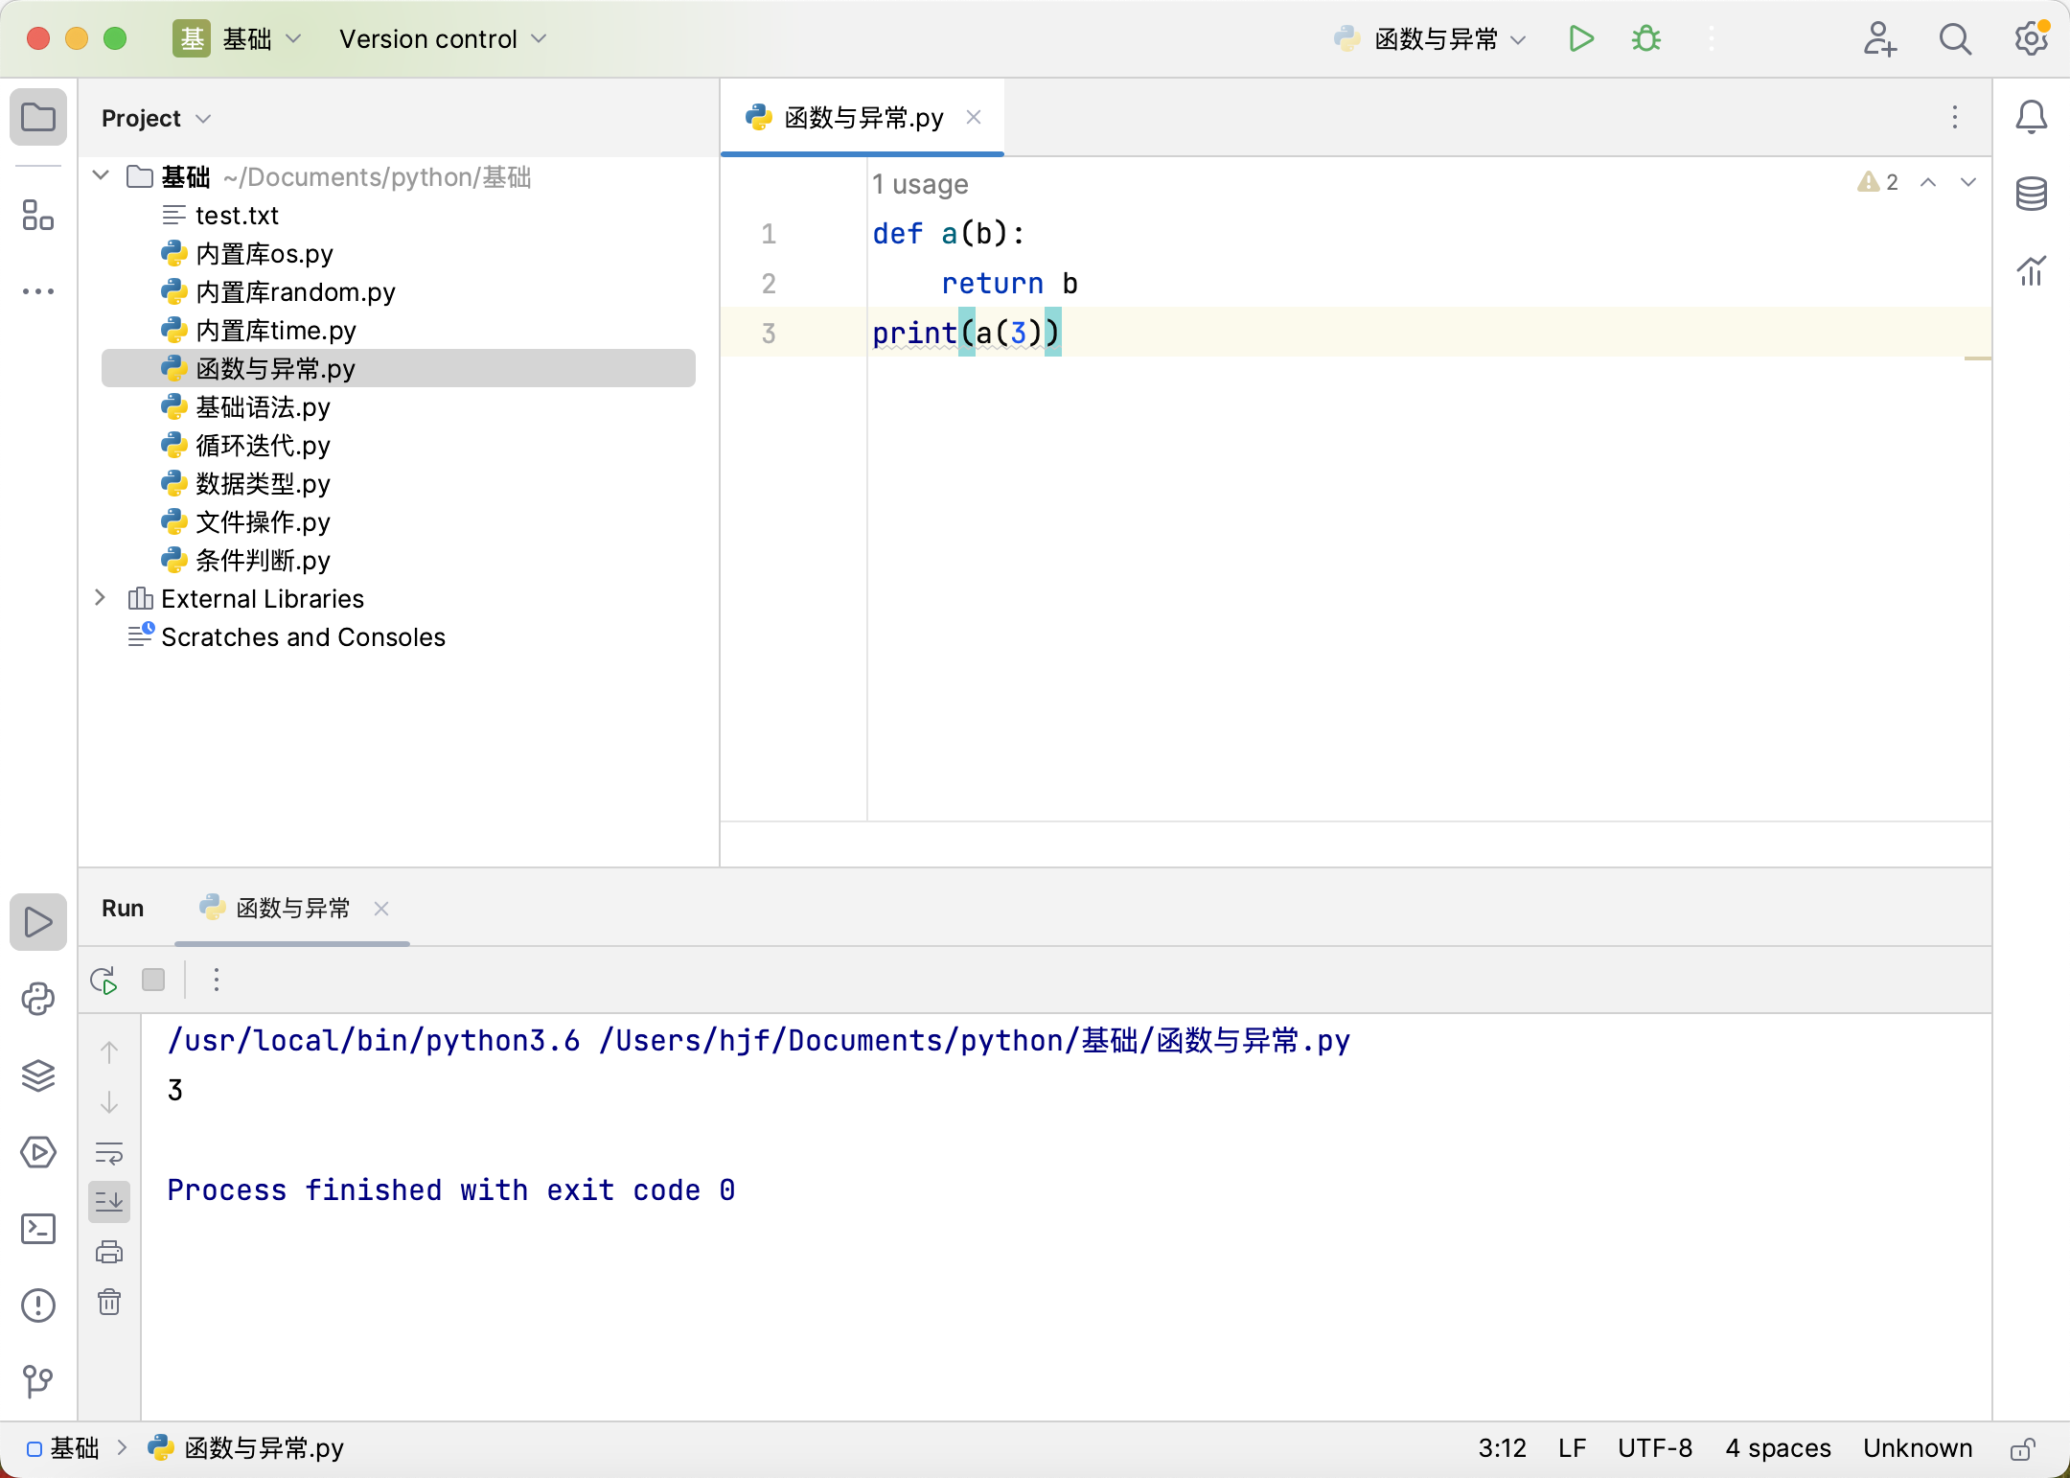Click the UTF-8 encoding in status bar
This screenshot has width=2070, height=1478.
click(1654, 1448)
